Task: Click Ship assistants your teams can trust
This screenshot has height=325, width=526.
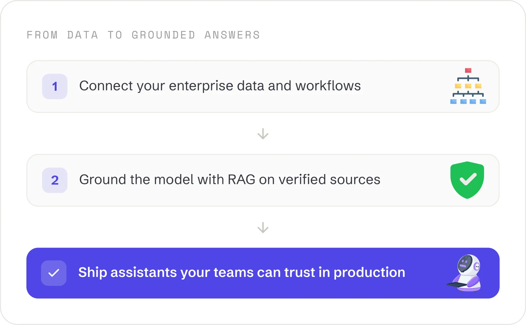Action: [198, 272]
